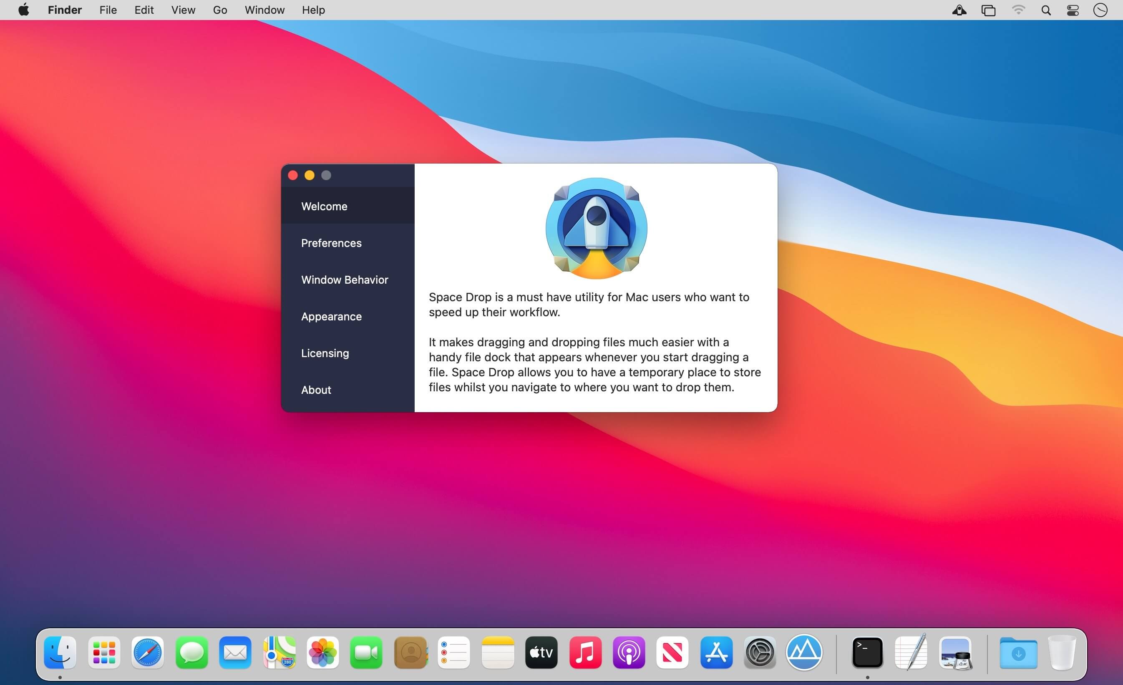Open Contacts from the Dock
The width and height of the screenshot is (1123, 685).
(410, 652)
